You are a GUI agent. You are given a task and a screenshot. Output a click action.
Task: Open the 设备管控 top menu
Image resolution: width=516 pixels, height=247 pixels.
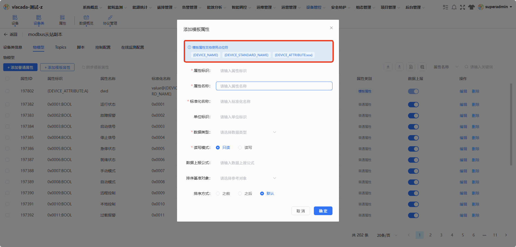point(315,7)
